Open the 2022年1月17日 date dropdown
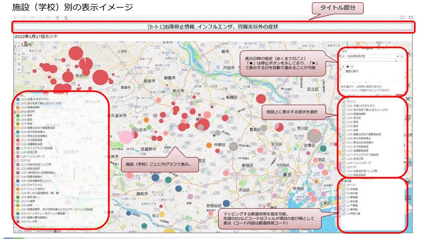 [x=397, y=56]
